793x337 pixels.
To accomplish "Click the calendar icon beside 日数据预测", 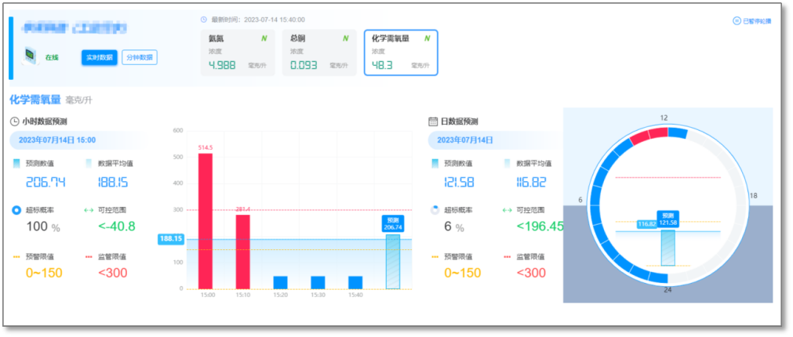I will 433,121.
